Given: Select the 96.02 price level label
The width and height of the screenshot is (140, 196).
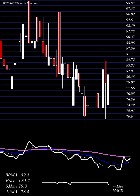Looking at the screenshot, I should (130, 14).
